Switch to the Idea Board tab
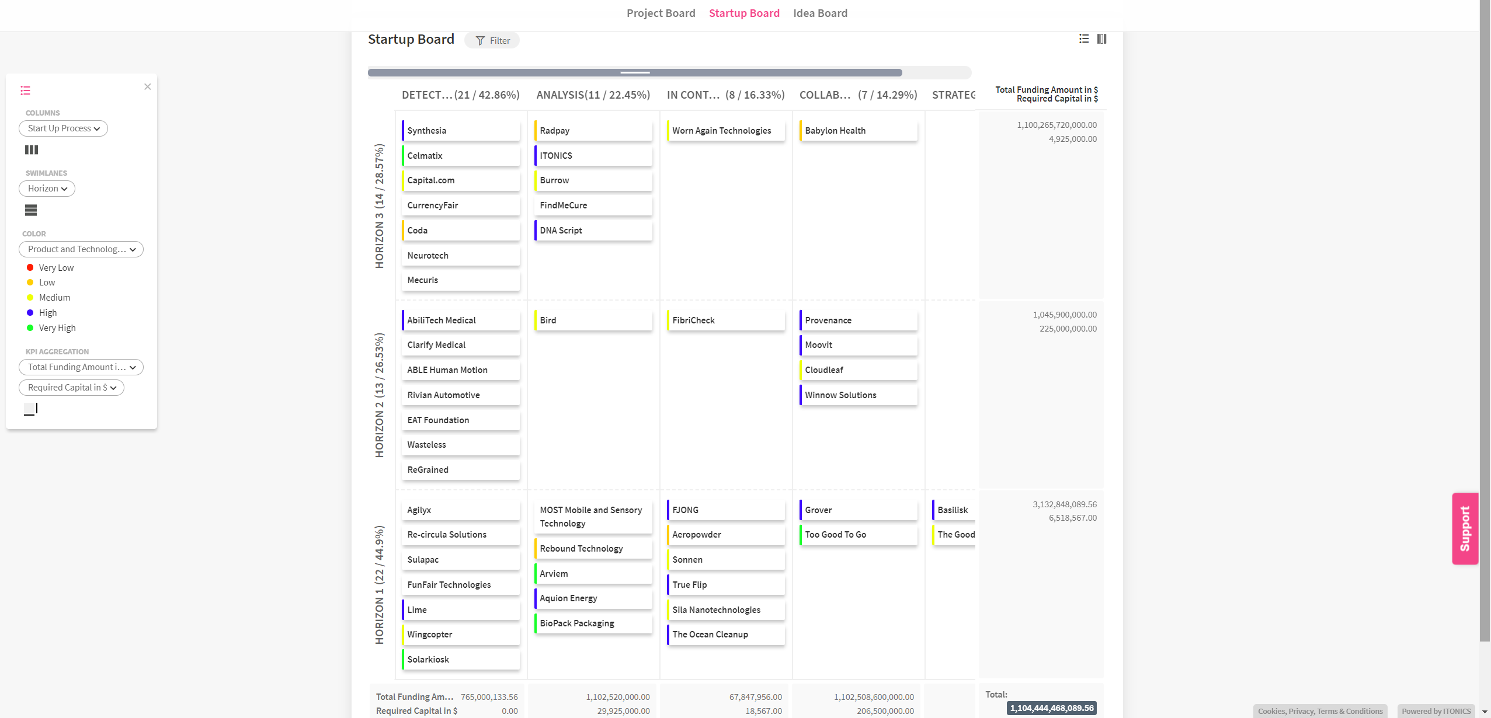The image size is (1491, 718). (x=820, y=13)
